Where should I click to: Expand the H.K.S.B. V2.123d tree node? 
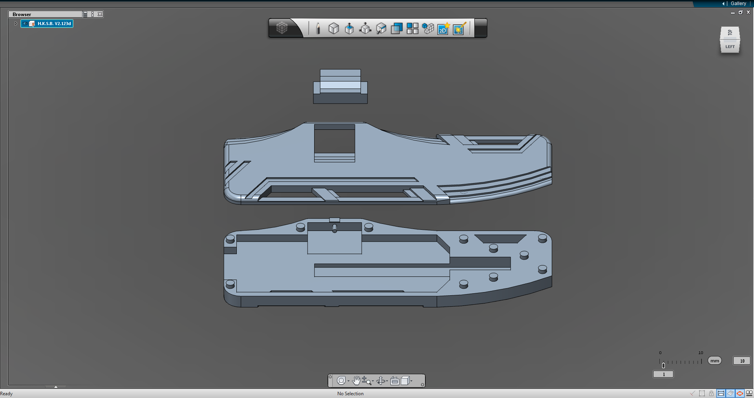[x=16, y=24]
